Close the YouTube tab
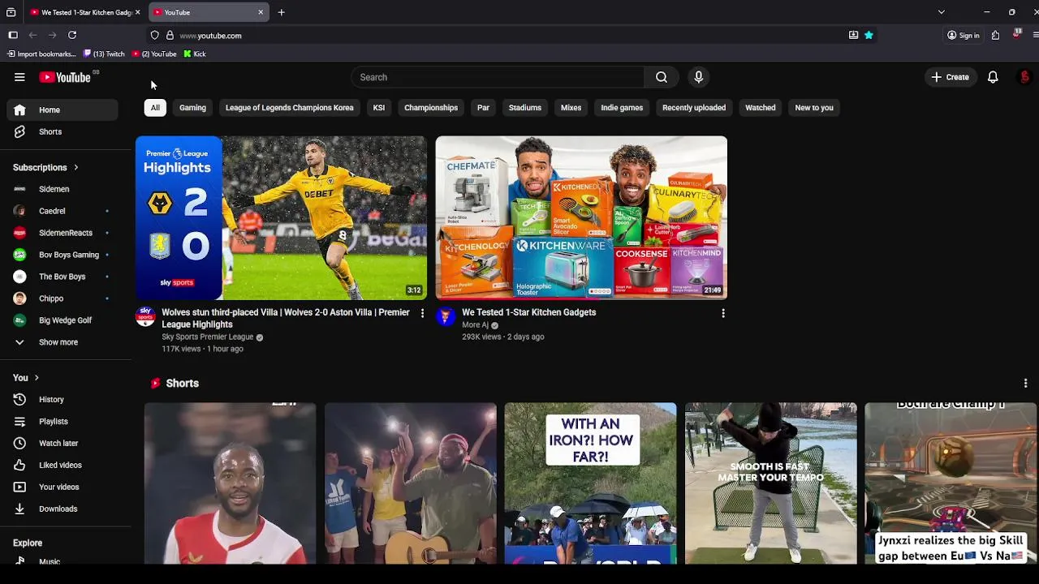 (x=261, y=12)
